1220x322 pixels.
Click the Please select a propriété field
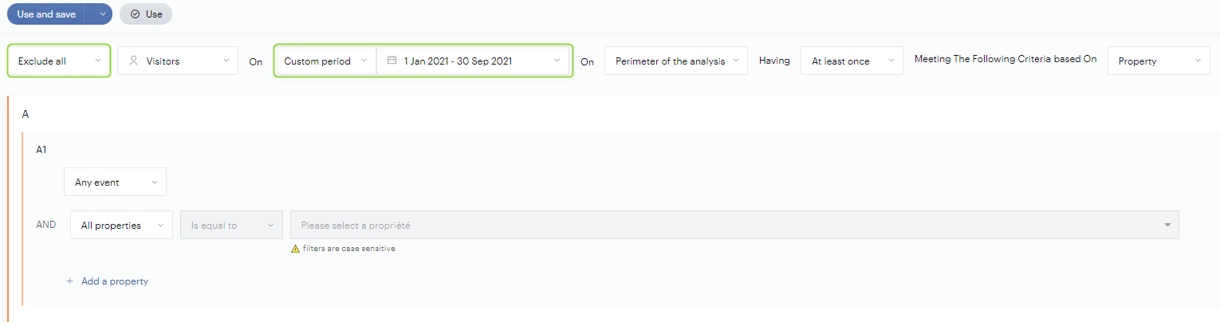(x=726, y=225)
